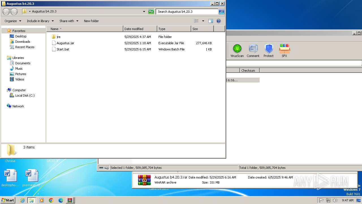The width and height of the screenshot is (362, 204).
Task: Change view with the views icon
Action: click(196, 21)
